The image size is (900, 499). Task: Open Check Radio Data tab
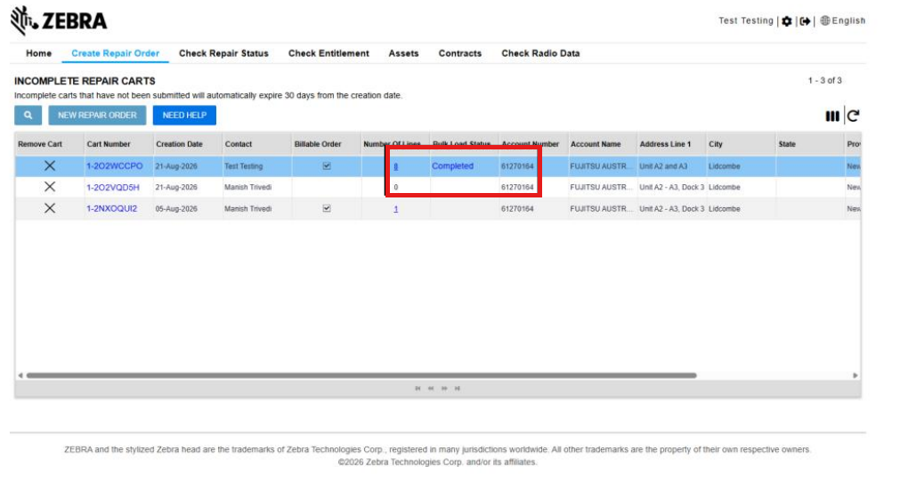[540, 53]
